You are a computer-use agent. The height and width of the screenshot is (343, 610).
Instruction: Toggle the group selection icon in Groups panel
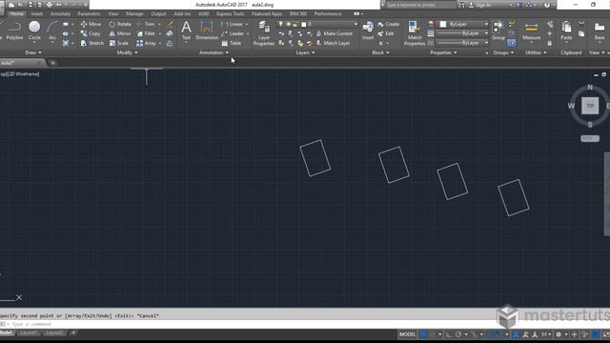tap(511, 43)
